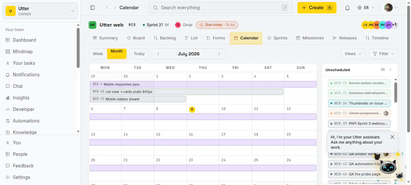Image resolution: width=411 pixels, height=185 pixels.
Task: Open the Chat bubble icon
Action: click(8, 86)
